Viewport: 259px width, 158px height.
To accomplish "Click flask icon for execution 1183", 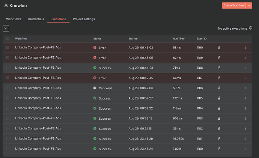I will 219,118.
